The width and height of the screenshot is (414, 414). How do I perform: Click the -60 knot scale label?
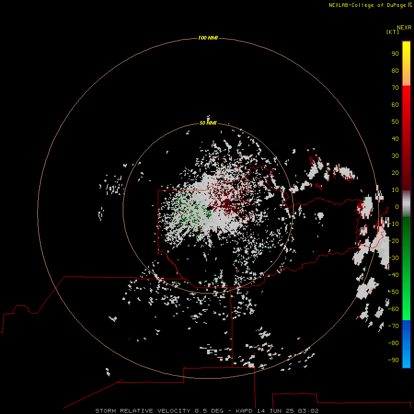(x=393, y=309)
